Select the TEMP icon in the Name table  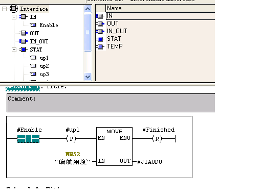coord(100,46)
